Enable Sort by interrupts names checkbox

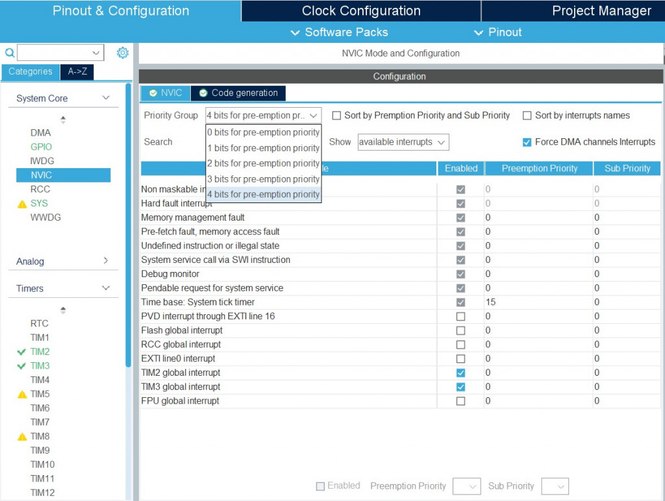(x=527, y=116)
